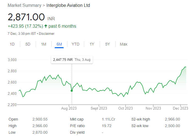Click the 2,400 y-axis label
This screenshot has height=137, width=195.
[12, 93]
